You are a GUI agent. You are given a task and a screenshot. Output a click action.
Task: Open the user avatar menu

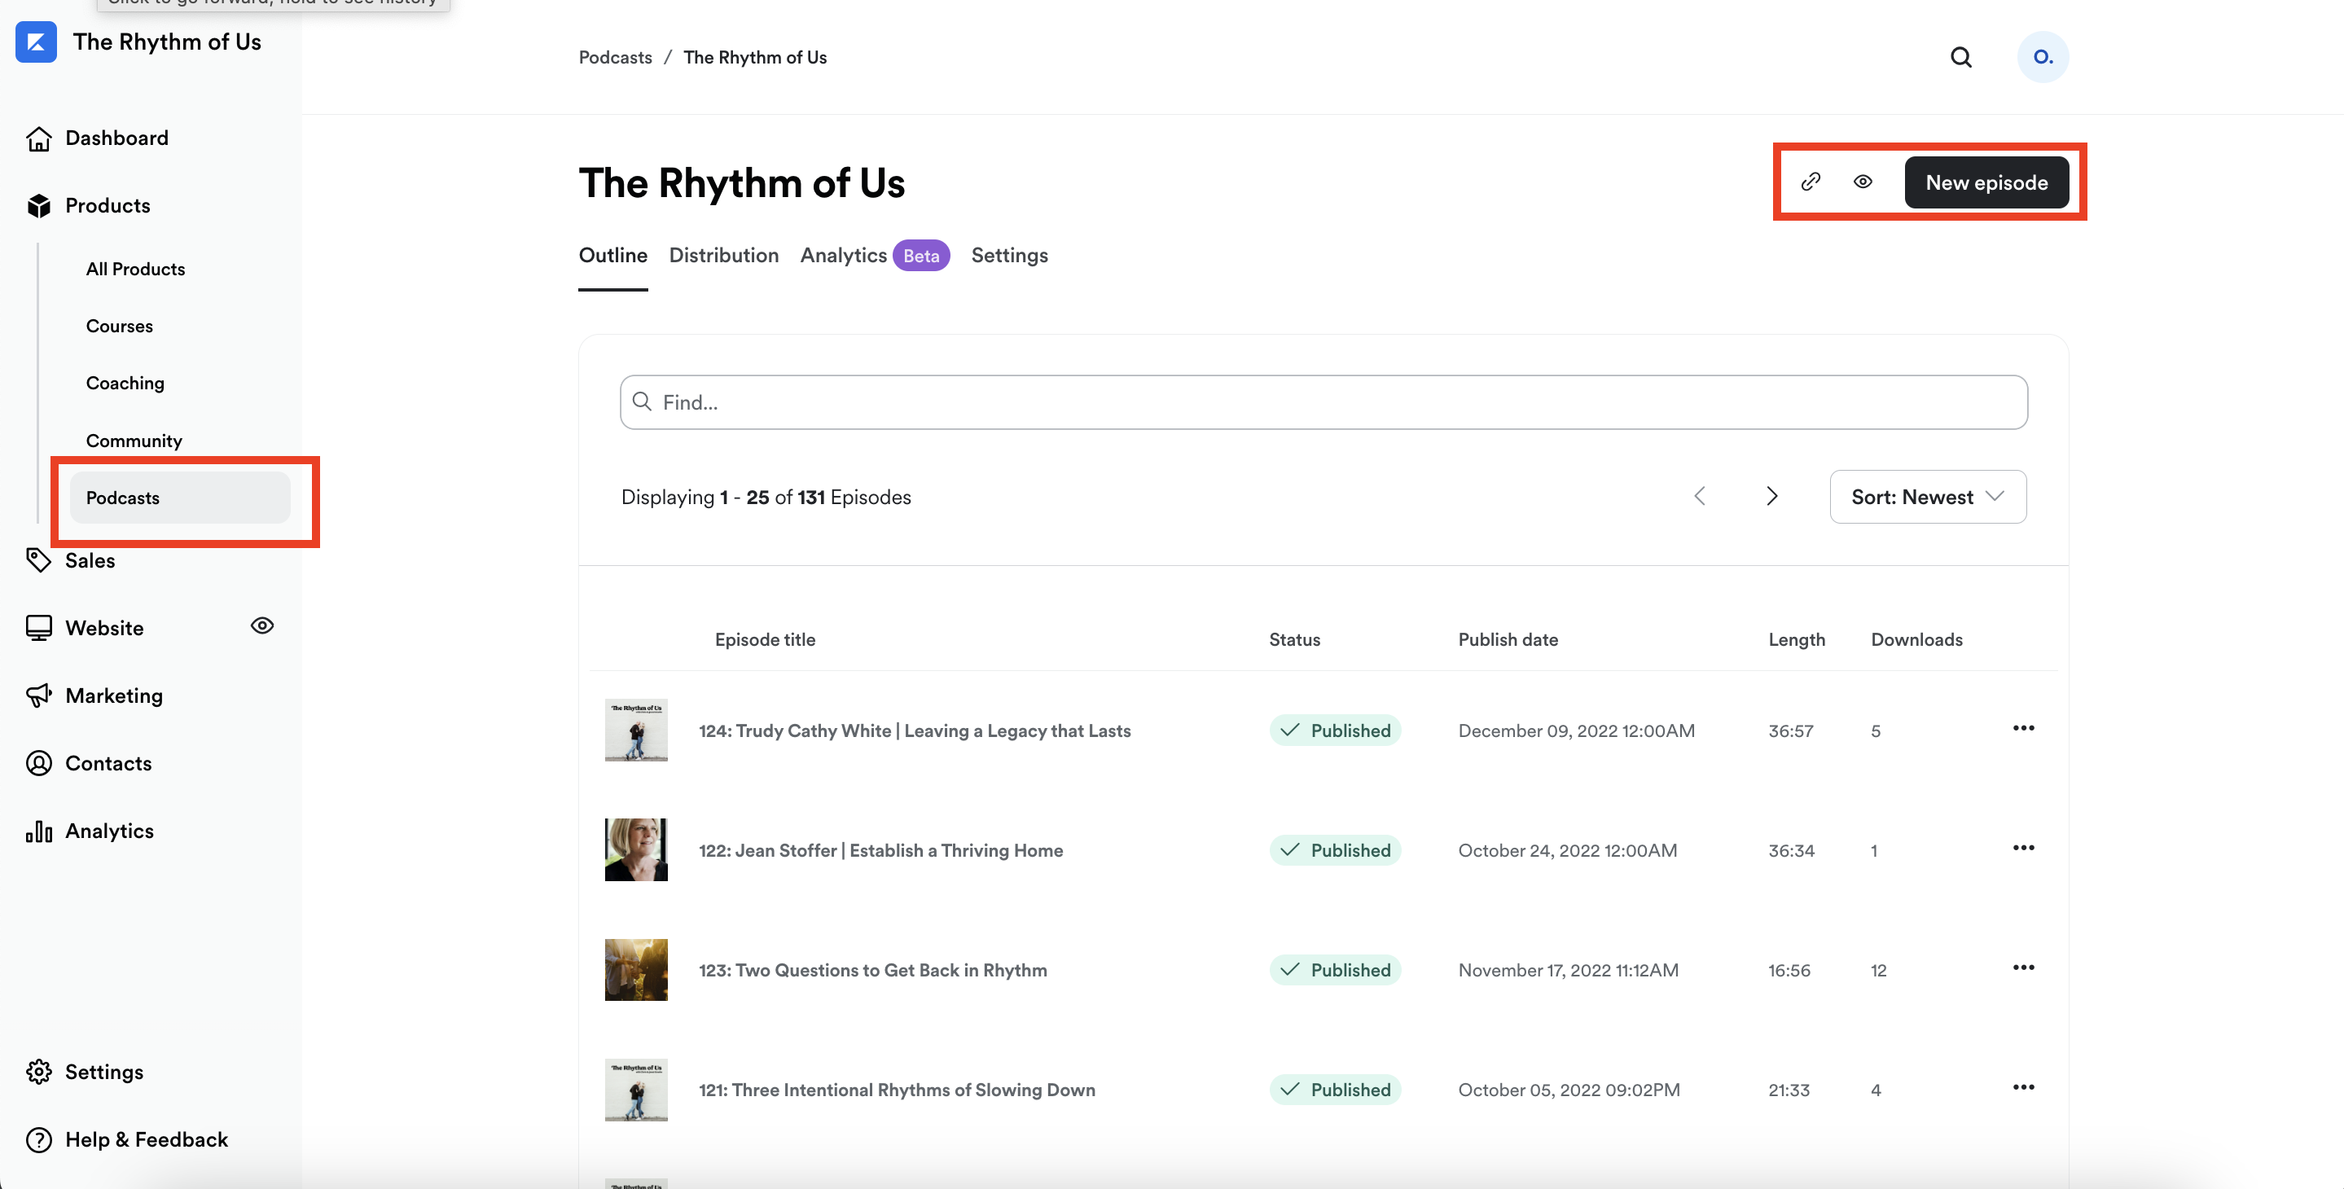(2043, 57)
